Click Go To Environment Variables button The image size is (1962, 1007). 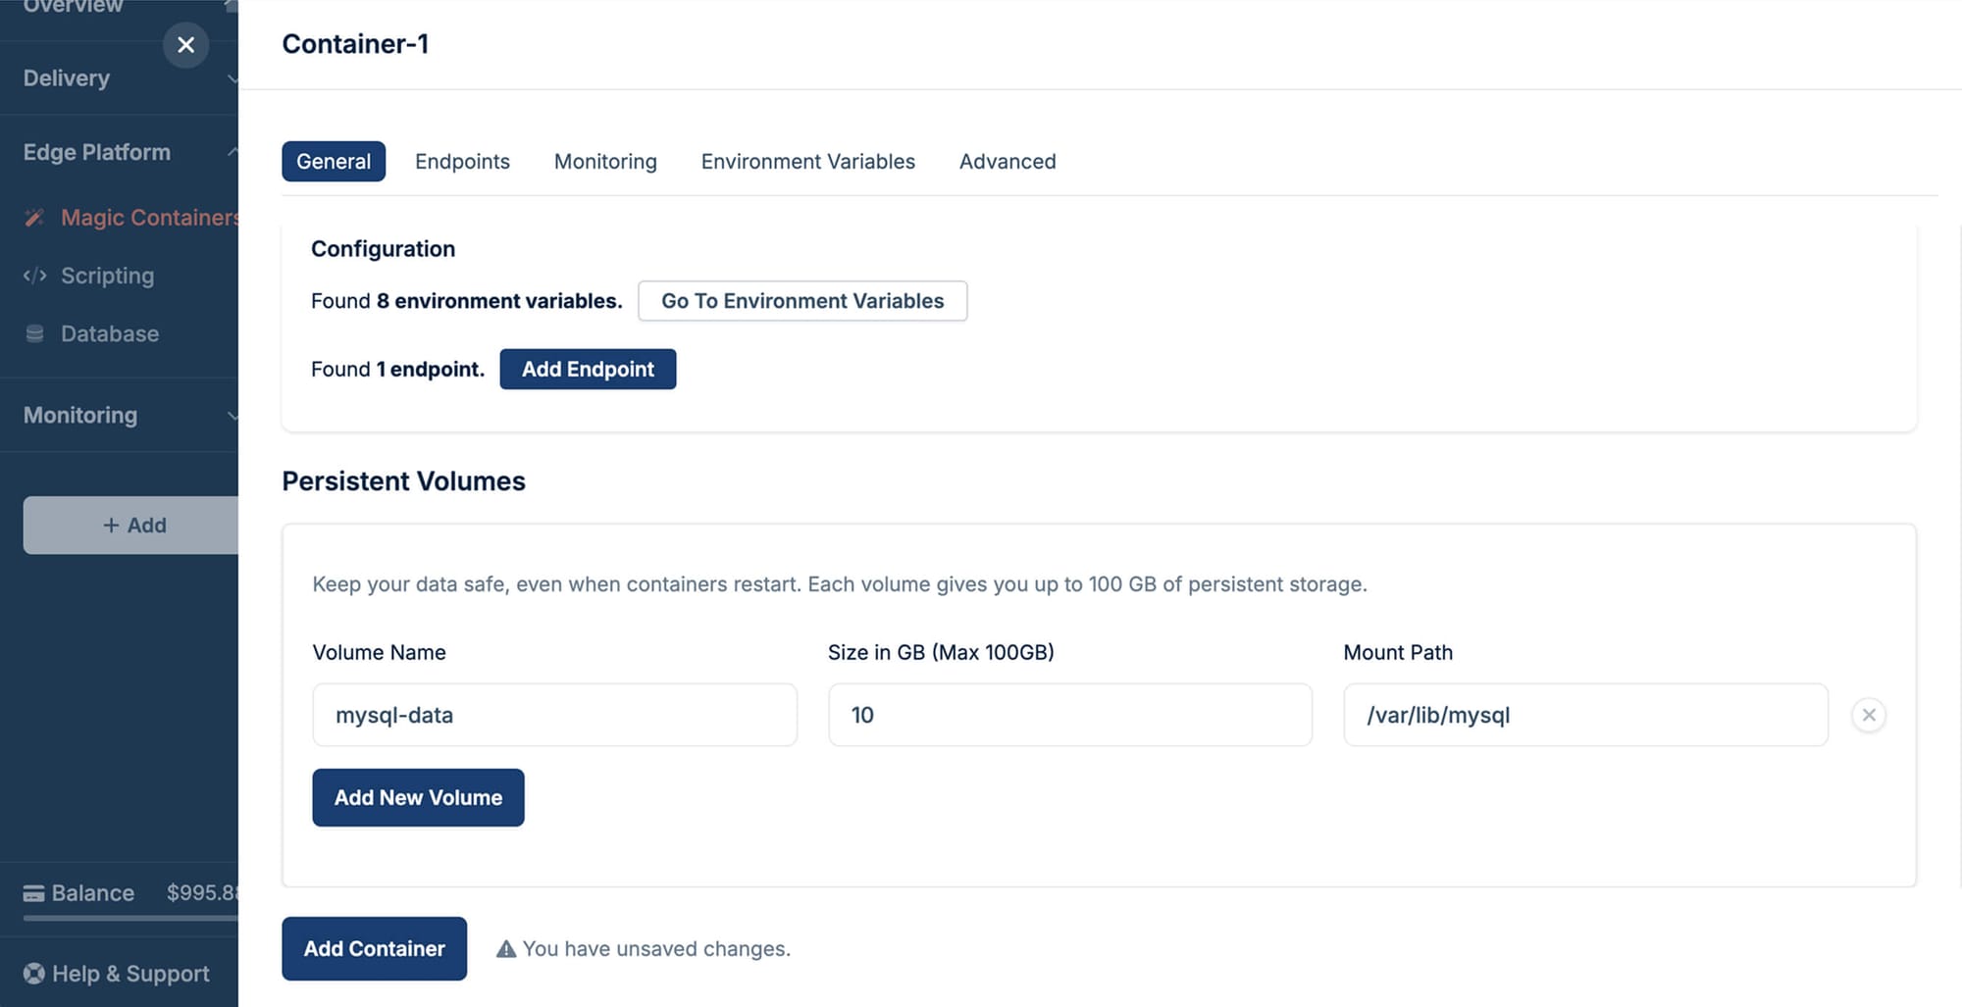click(801, 301)
